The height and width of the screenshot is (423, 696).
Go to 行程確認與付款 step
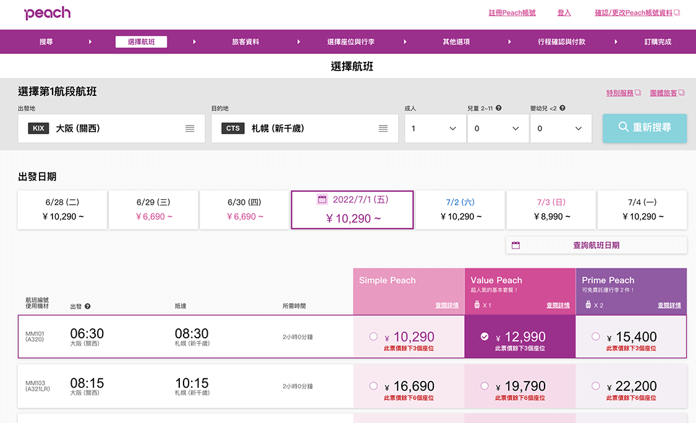[561, 42]
